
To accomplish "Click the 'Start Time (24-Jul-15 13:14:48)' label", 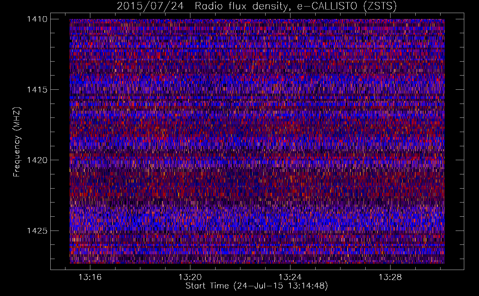I will point(257,286).
